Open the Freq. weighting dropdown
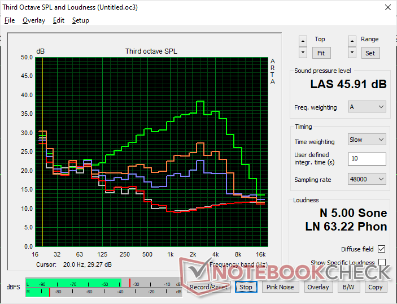 tap(367, 107)
